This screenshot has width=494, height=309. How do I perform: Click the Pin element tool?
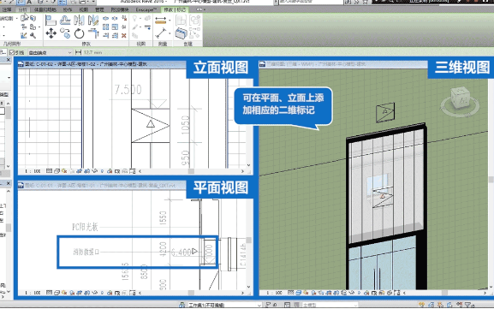(124, 27)
